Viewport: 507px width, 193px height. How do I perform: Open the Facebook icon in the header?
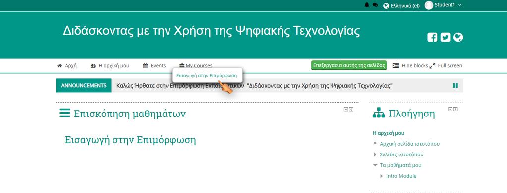pyautogui.click(x=432, y=38)
